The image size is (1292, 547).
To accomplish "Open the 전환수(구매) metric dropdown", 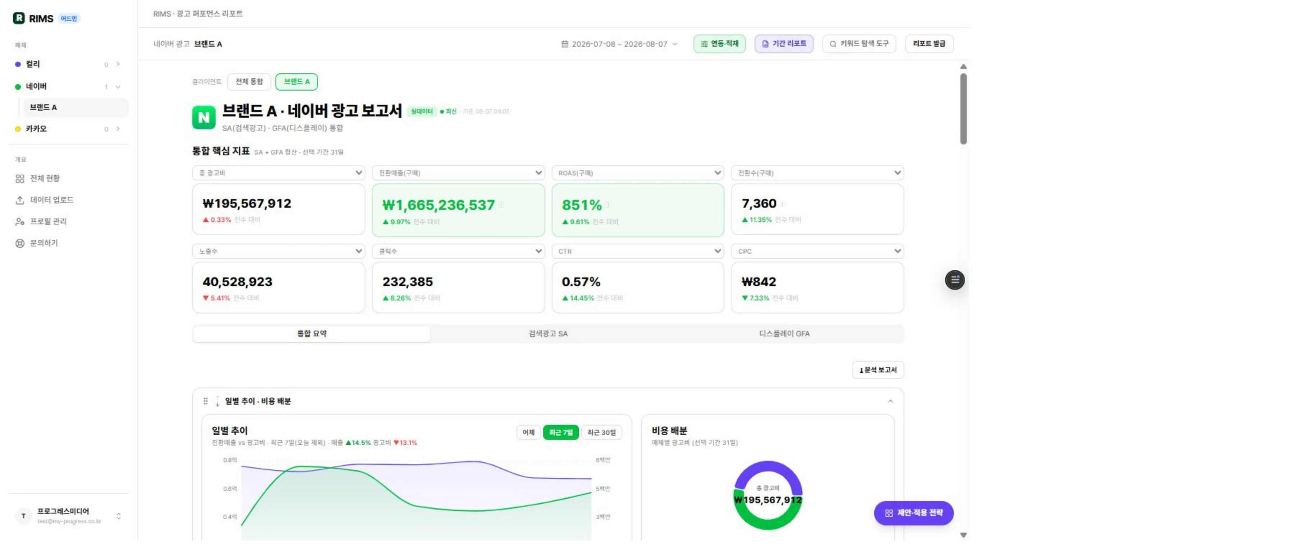I will point(817,173).
